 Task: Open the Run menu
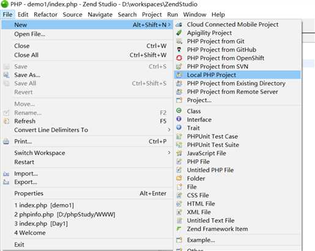(x=172, y=15)
